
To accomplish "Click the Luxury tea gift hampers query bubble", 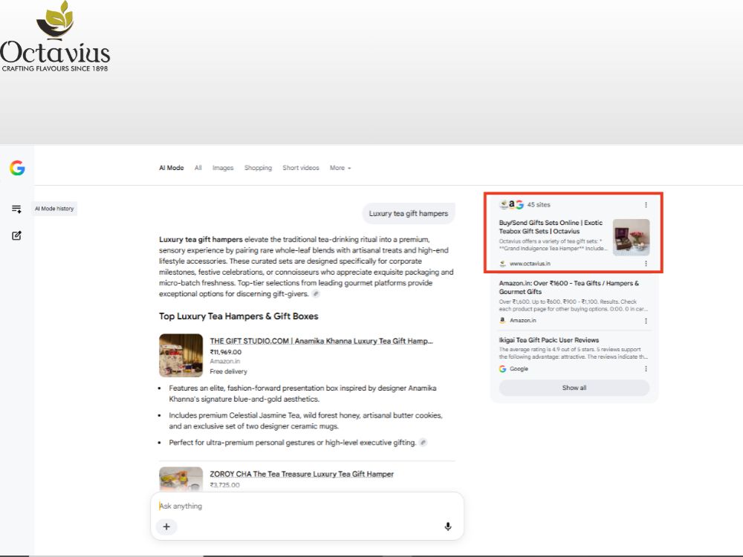I will click(409, 214).
